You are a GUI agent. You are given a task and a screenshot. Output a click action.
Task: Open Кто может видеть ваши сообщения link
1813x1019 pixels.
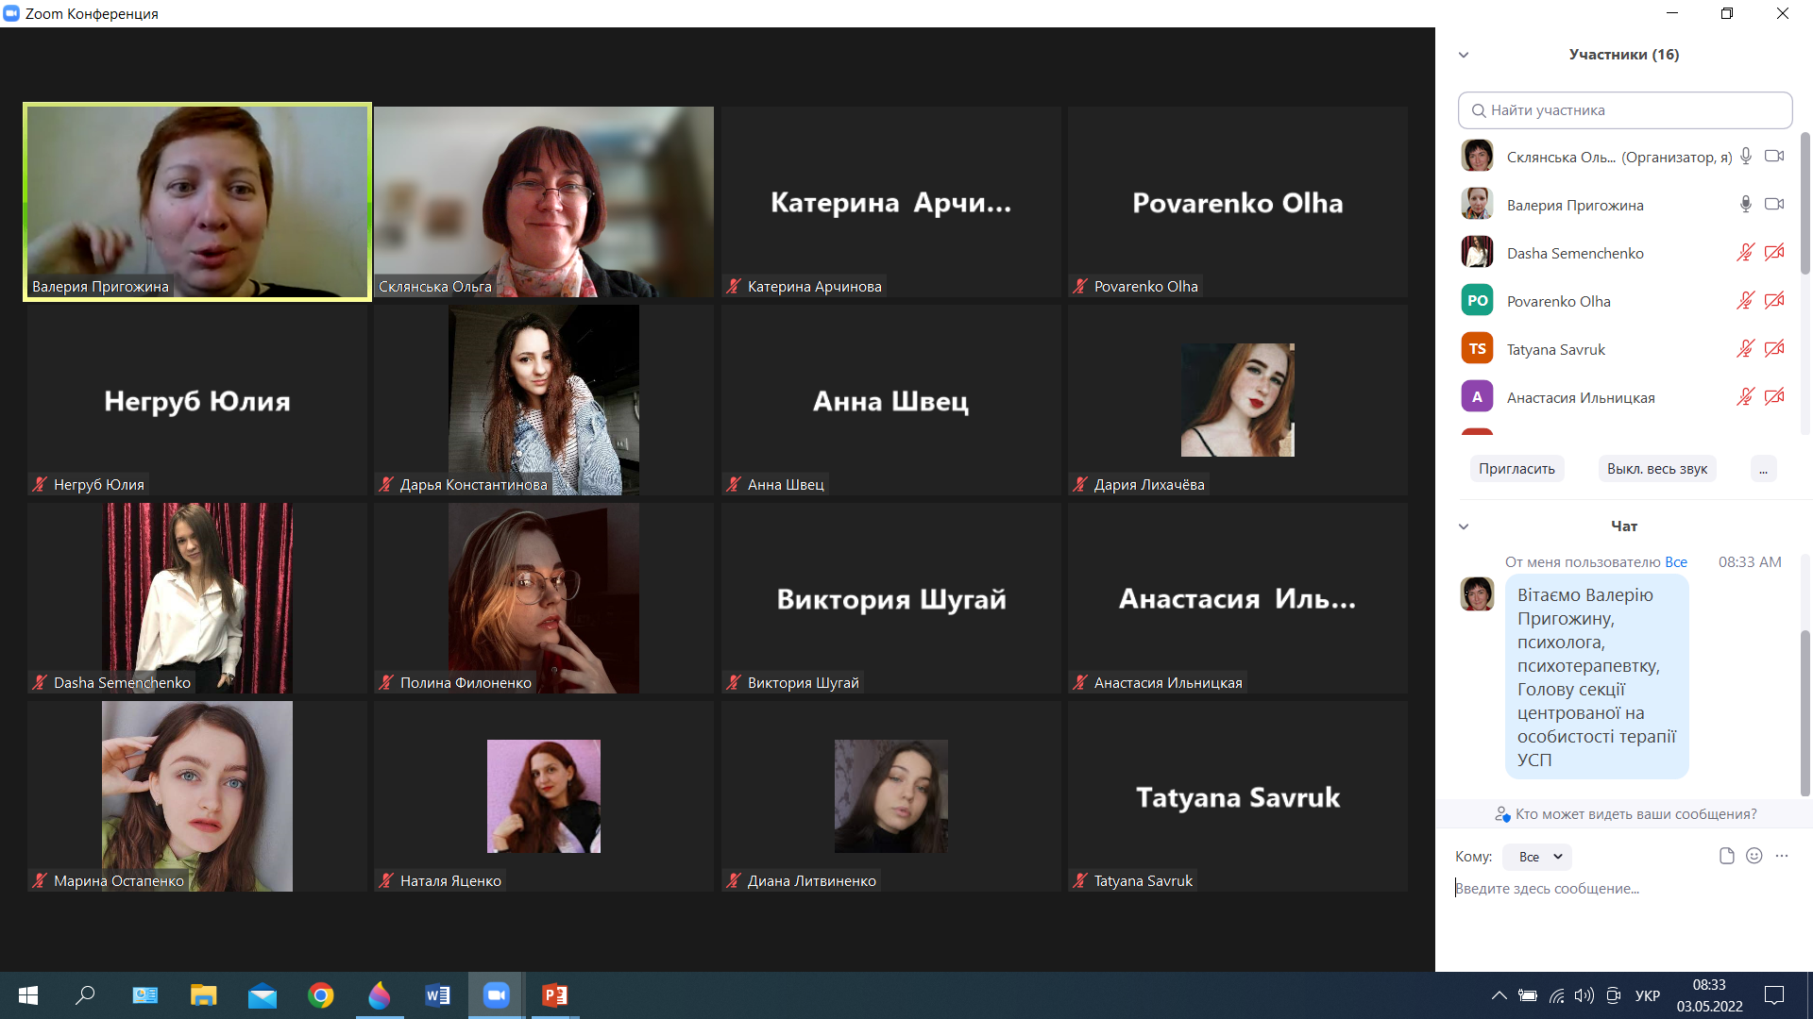pyautogui.click(x=1635, y=814)
